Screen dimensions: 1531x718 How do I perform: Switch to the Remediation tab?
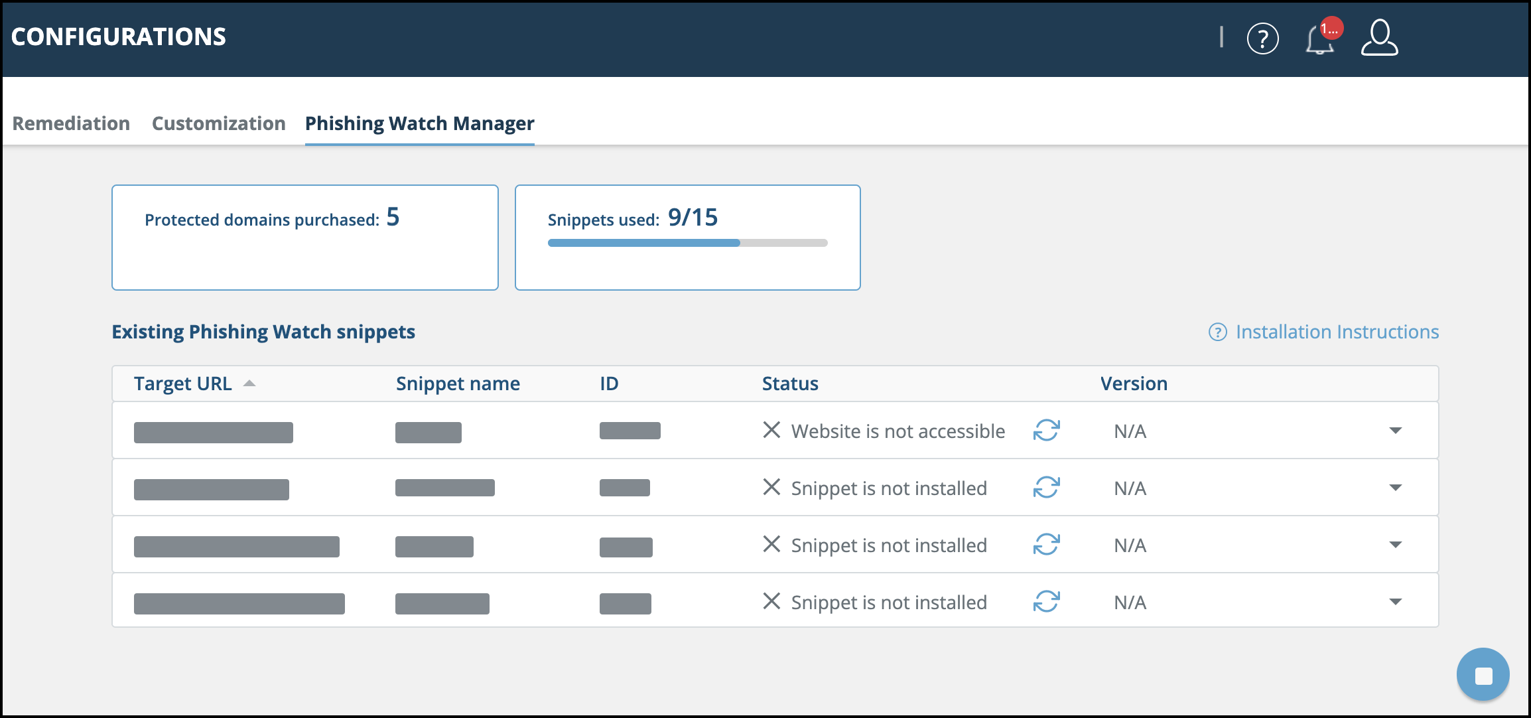click(71, 123)
